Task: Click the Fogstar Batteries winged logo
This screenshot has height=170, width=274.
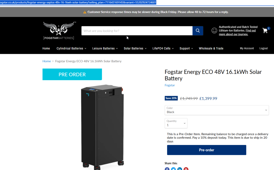Action: click(59, 31)
